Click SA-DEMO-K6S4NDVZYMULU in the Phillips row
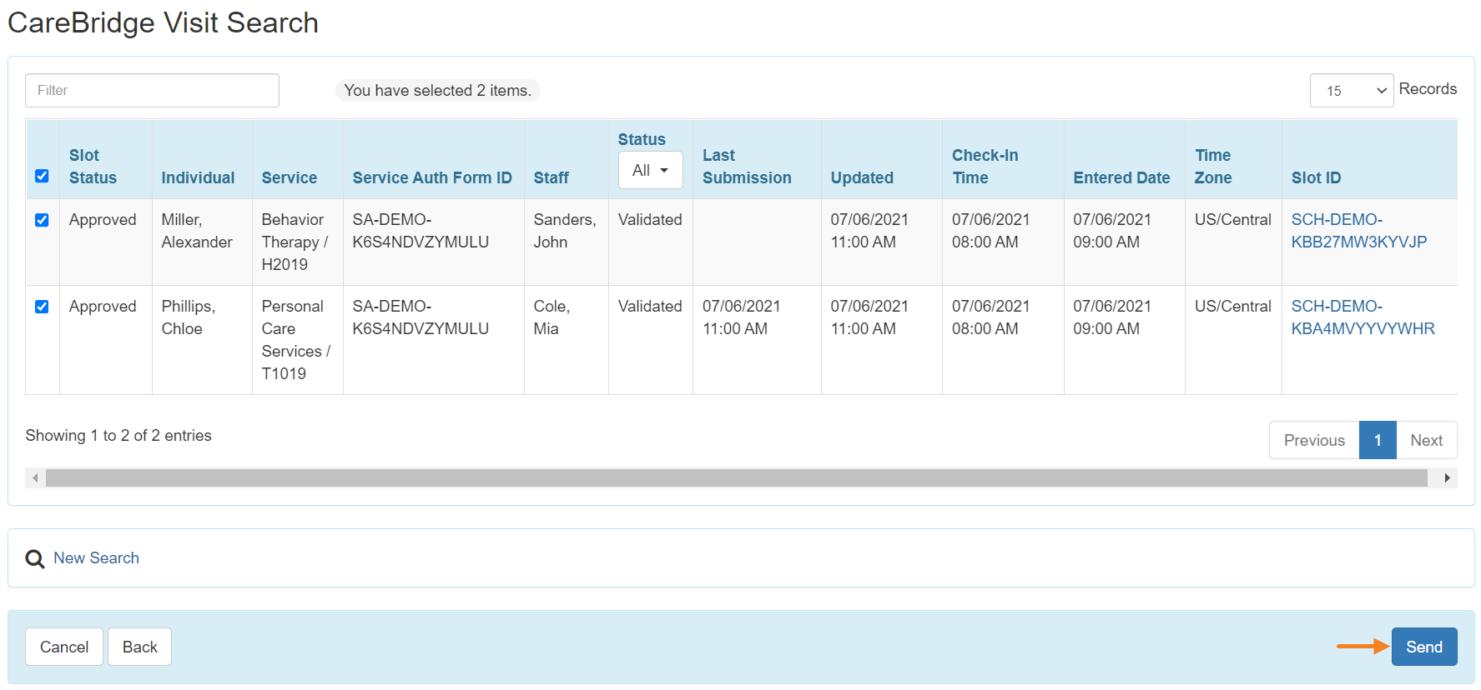The height and width of the screenshot is (690, 1481). (x=421, y=317)
